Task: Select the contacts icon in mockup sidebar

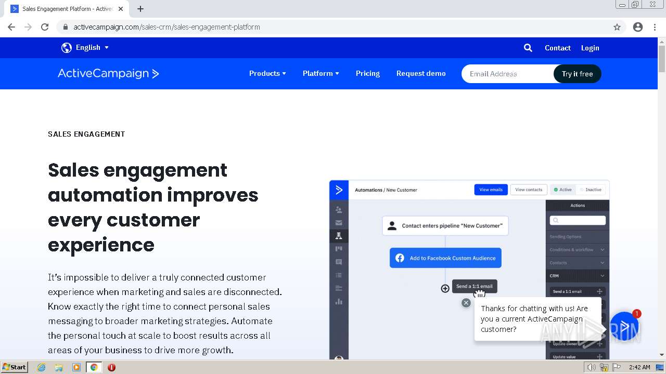Action: (x=339, y=210)
